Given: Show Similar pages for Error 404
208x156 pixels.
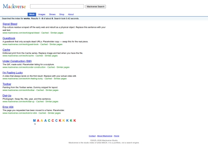Looking at the screenshot, I should (54, 113).
